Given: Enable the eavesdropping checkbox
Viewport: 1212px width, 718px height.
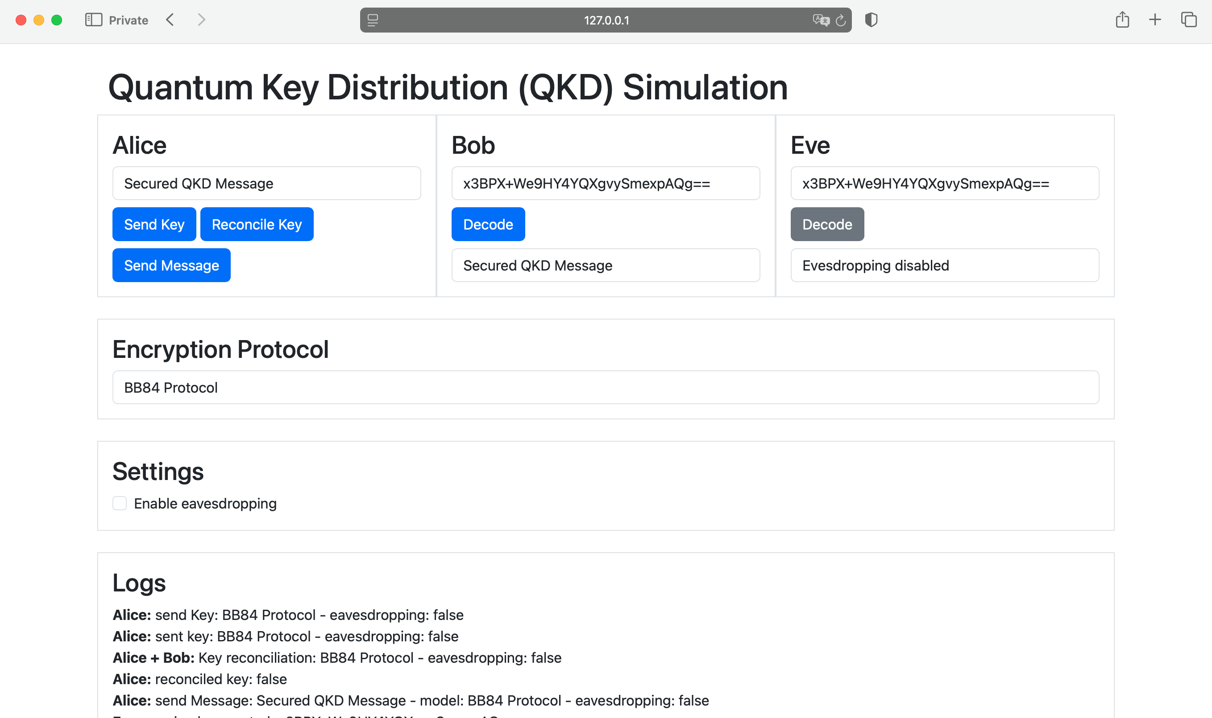Looking at the screenshot, I should pos(120,503).
